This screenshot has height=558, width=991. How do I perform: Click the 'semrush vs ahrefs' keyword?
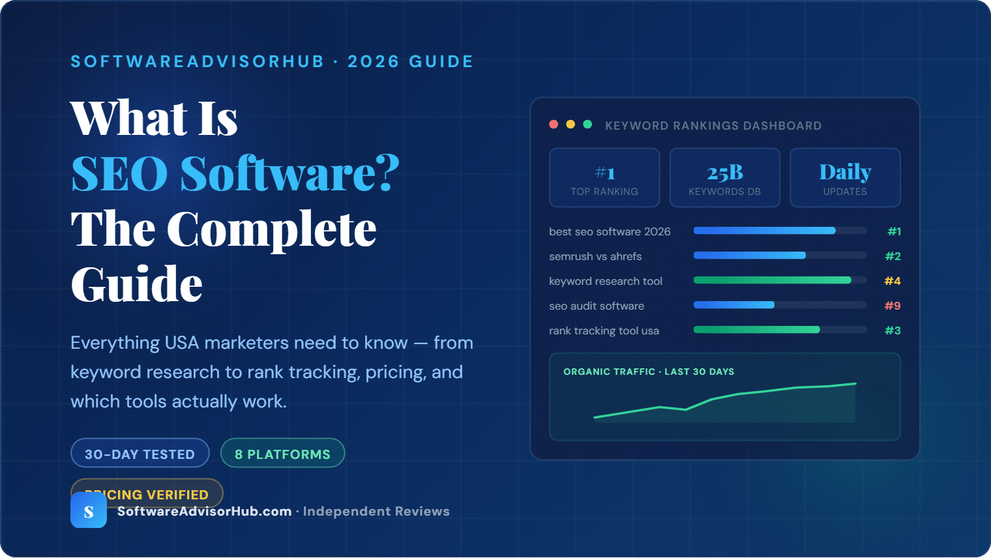click(595, 256)
